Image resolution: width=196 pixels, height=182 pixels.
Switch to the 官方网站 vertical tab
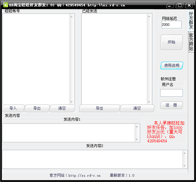(x=191, y=42)
